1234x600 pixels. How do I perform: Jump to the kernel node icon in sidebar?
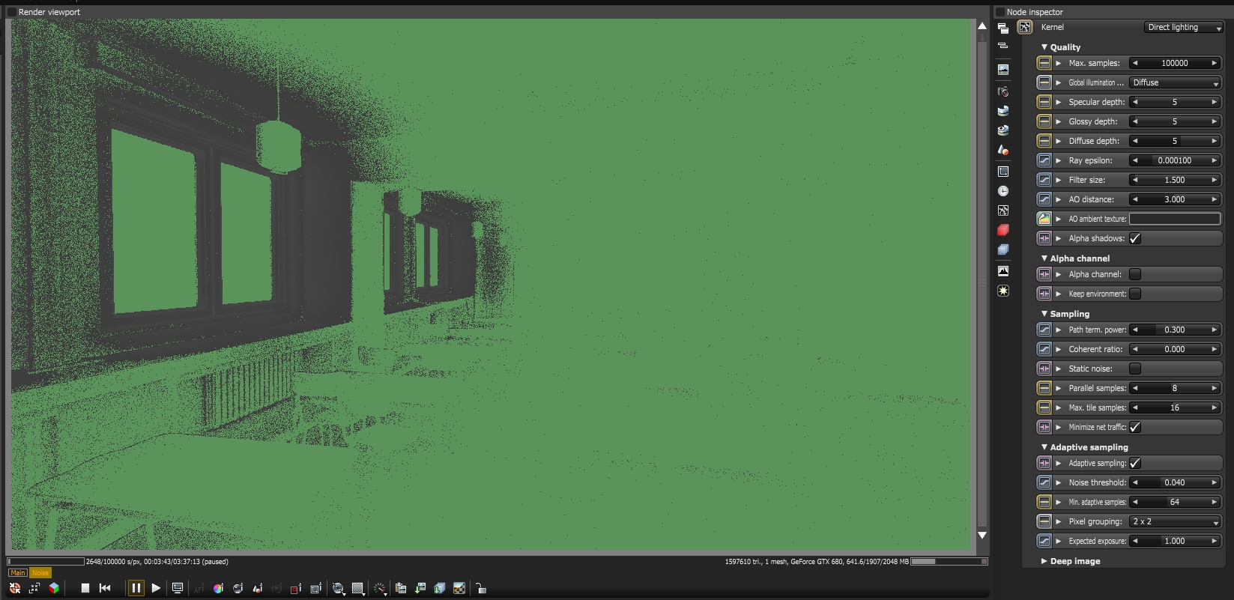coord(1003,210)
